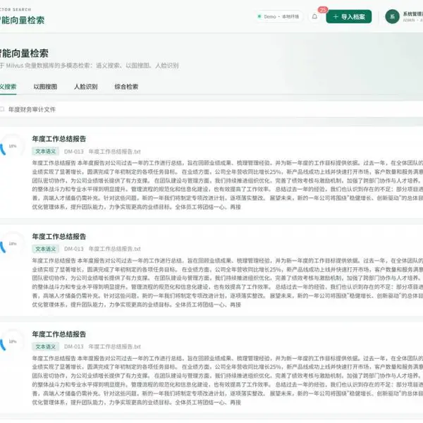
Task: Click DM-013 code in the third result
Action: 74,346
